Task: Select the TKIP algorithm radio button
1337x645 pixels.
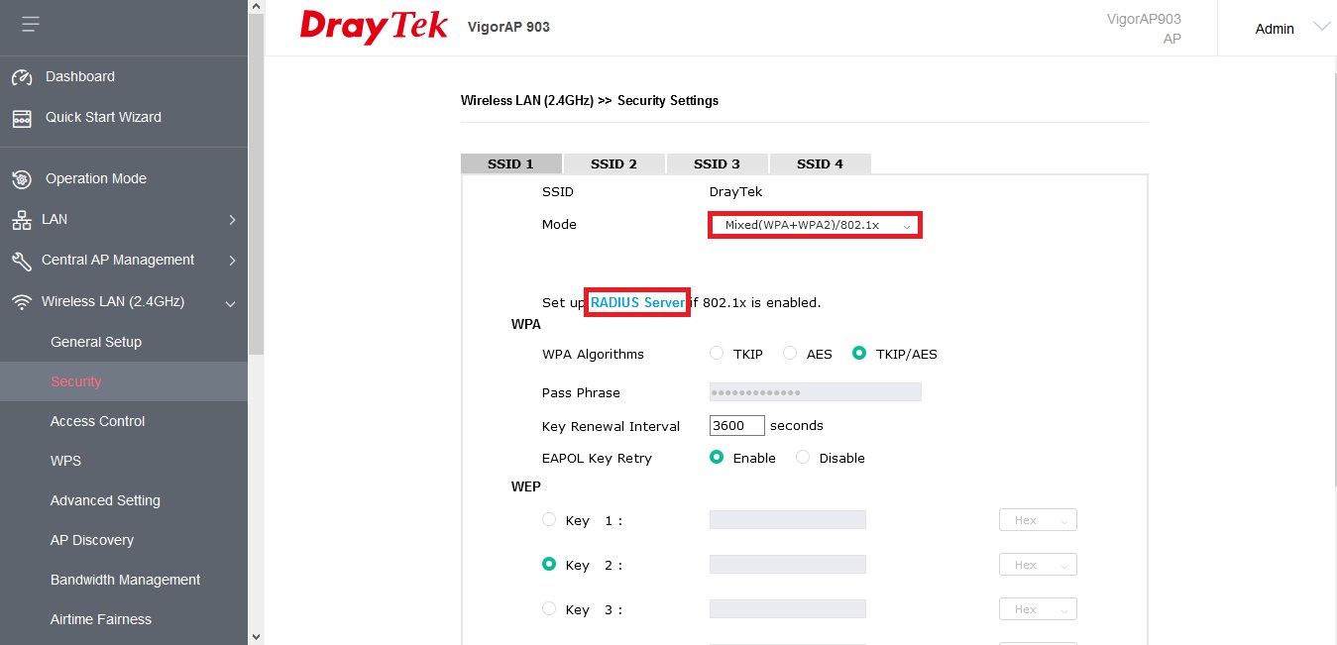Action: coord(717,354)
